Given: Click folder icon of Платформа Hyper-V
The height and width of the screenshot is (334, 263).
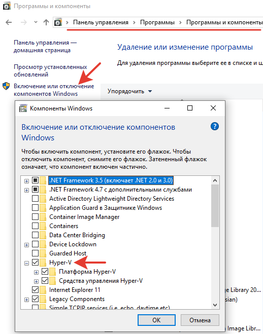Looking at the screenshot, I should coord(52,272).
